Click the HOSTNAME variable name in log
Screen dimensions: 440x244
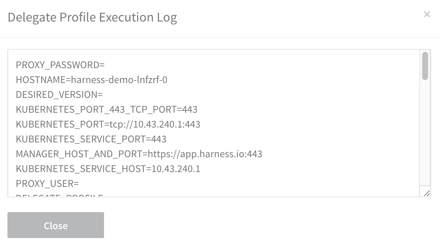coord(41,80)
